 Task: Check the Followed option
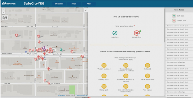[x=147, y=65]
